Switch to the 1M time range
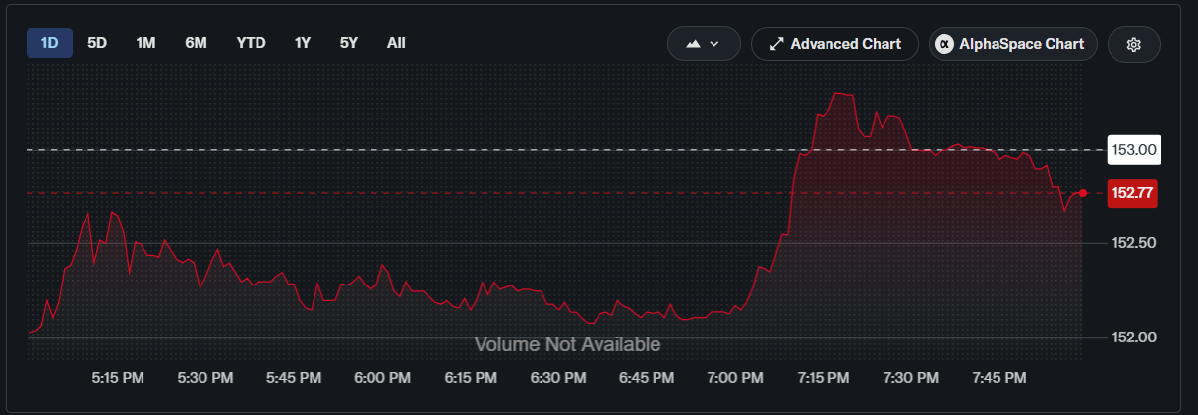 (x=145, y=43)
